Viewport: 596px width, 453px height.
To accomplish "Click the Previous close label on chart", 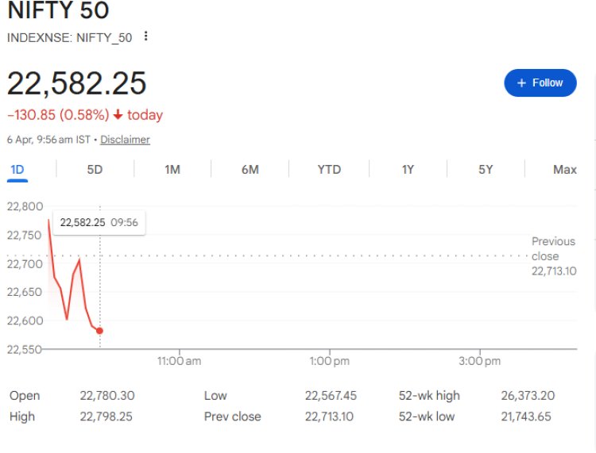I will [x=553, y=248].
